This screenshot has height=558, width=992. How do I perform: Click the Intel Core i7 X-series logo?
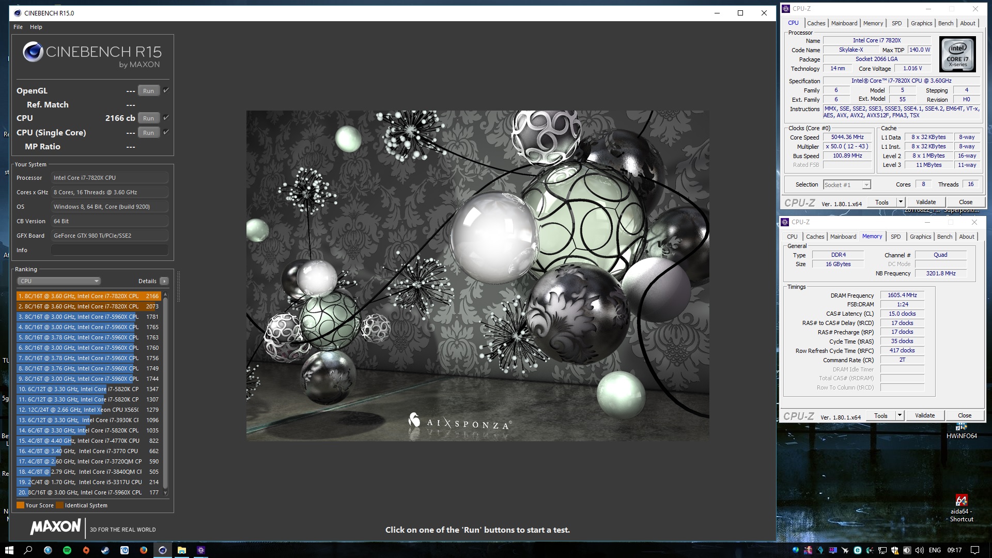click(x=957, y=54)
